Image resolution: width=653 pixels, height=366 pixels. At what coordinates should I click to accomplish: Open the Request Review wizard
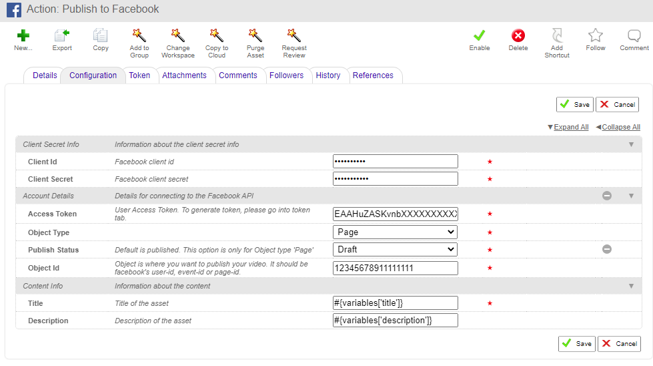tap(294, 35)
